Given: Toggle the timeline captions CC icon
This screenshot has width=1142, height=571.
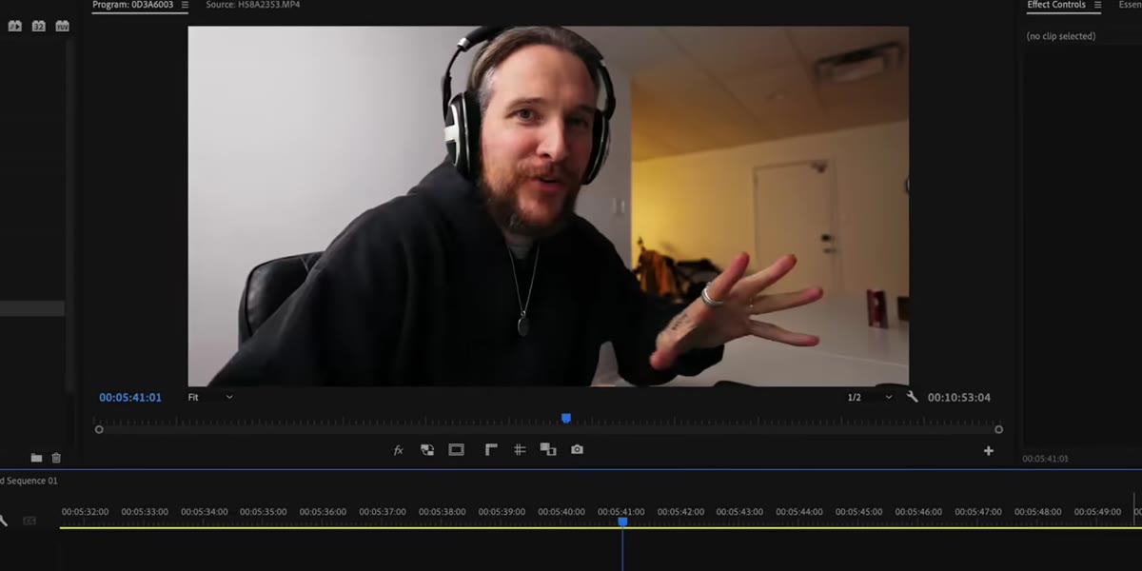Looking at the screenshot, I should click(30, 521).
